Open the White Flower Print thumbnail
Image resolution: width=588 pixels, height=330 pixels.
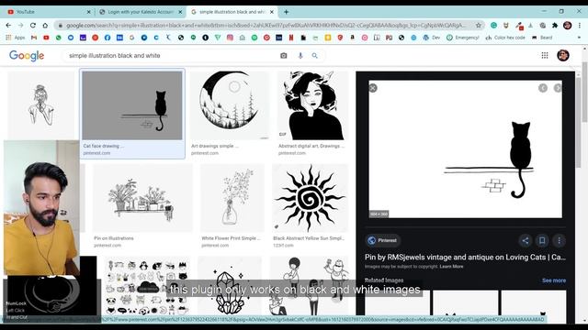pos(232,198)
